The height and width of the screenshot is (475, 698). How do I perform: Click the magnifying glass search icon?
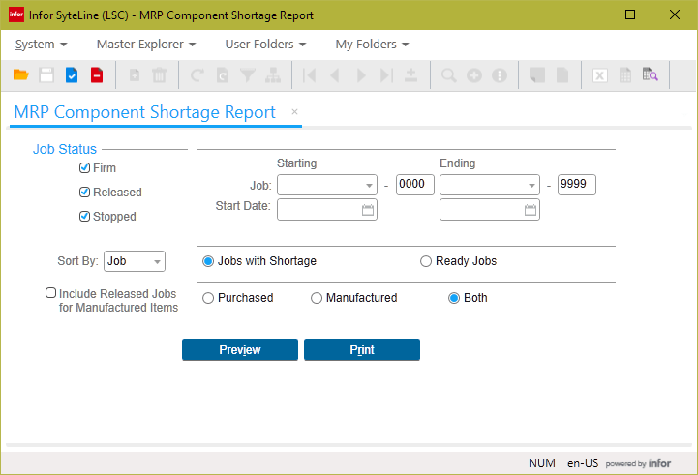pyautogui.click(x=449, y=75)
